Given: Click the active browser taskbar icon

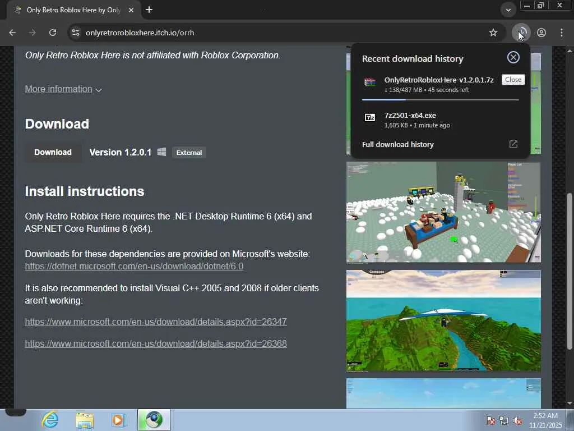Looking at the screenshot, I should coord(154,420).
